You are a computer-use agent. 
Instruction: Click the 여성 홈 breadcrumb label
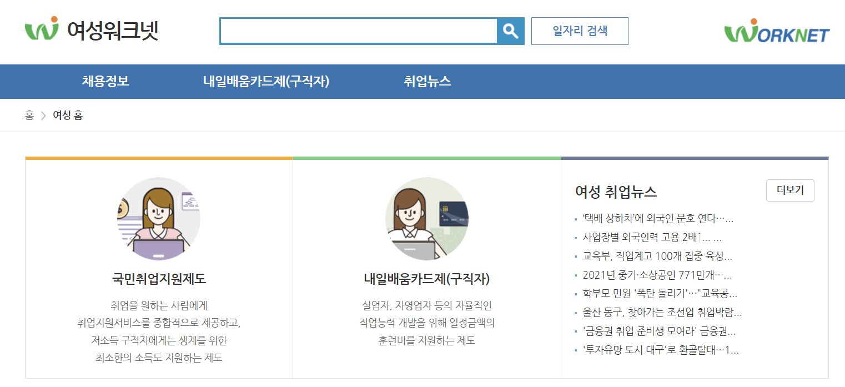click(67, 115)
